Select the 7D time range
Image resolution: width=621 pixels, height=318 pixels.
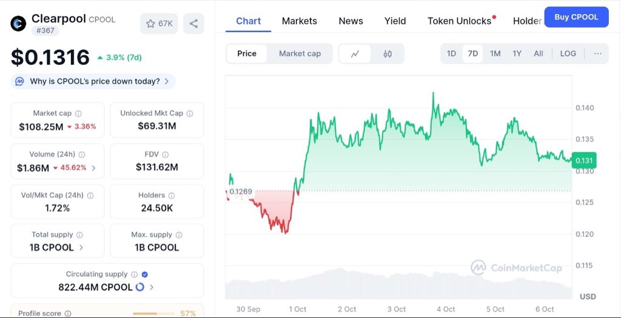[x=473, y=53]
